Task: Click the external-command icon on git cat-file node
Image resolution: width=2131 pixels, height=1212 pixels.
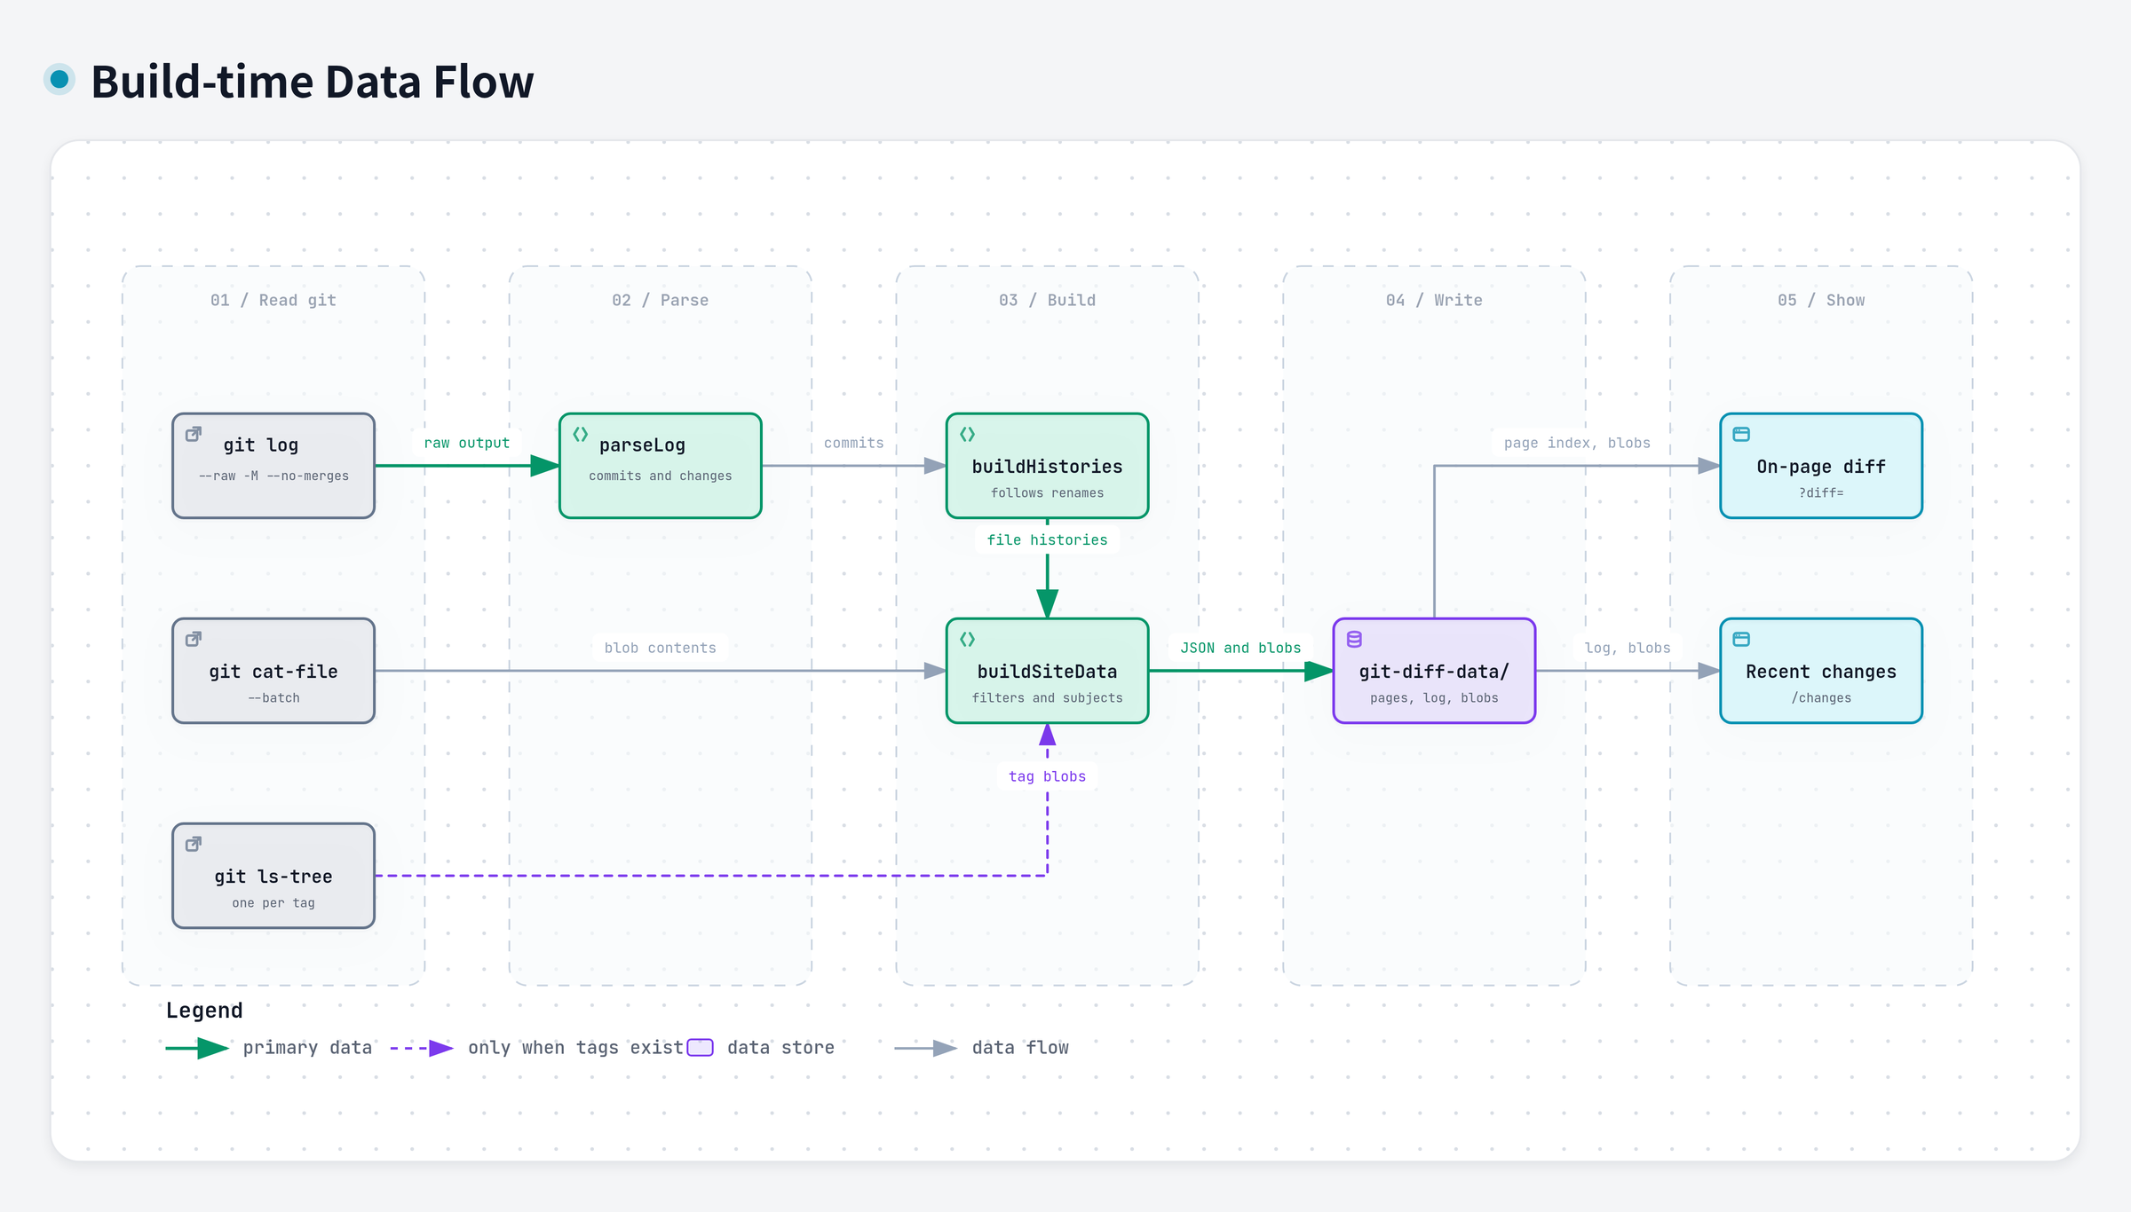Action: point(194,639)
